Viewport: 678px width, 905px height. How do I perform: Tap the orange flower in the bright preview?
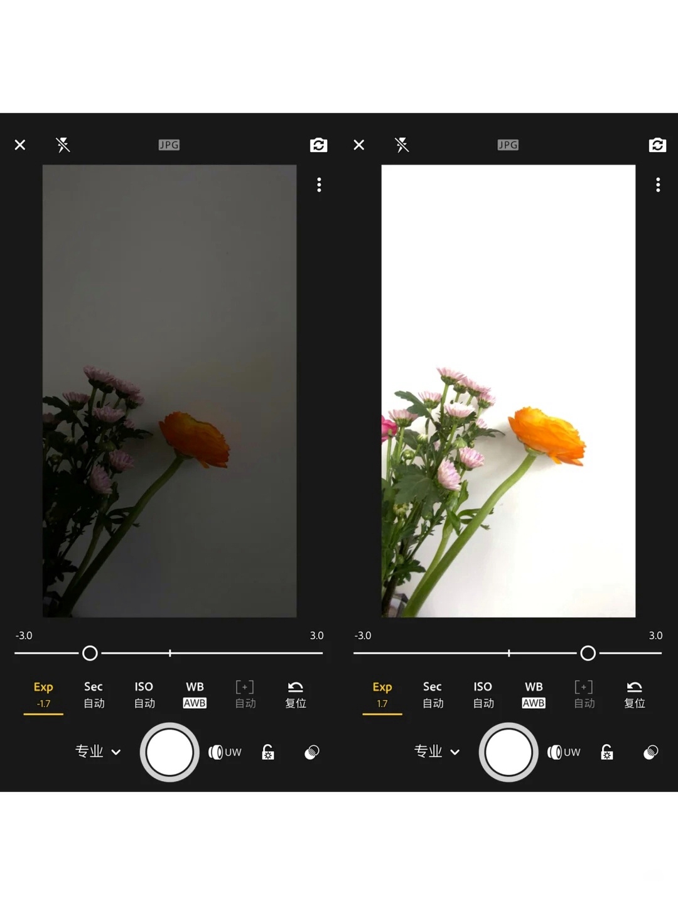click(x=547, y=435)
